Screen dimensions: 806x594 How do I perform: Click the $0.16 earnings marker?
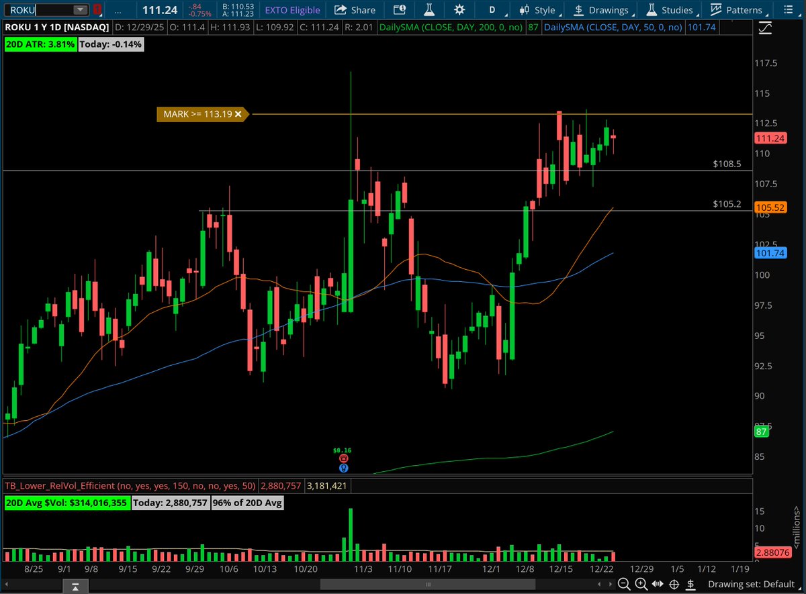point(343,450)
